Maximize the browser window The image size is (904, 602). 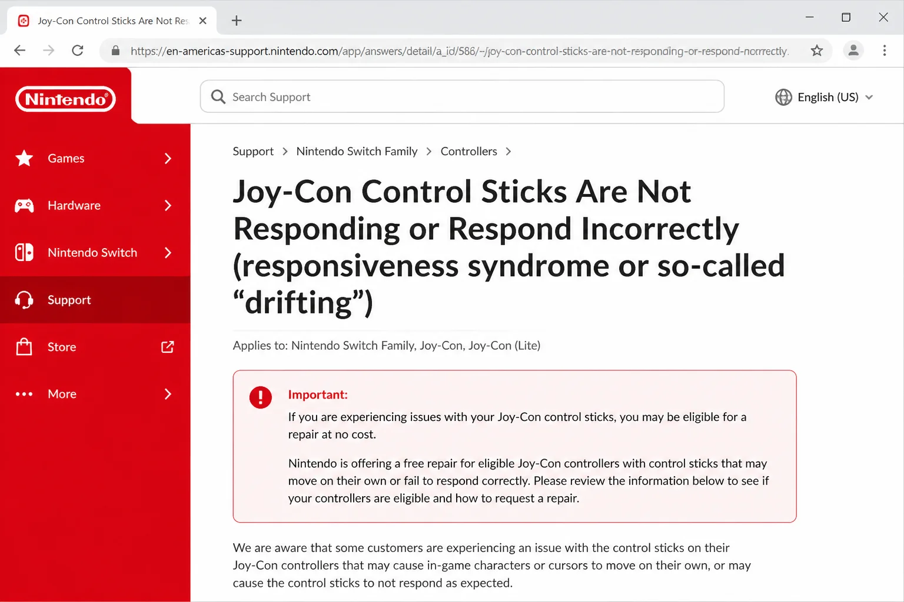[x=846, y=18]
